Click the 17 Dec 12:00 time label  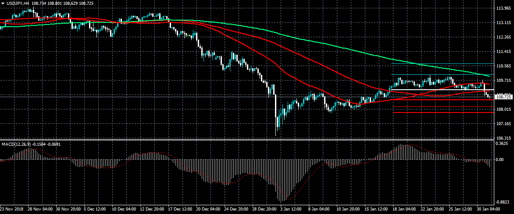[x=179, y=209]
